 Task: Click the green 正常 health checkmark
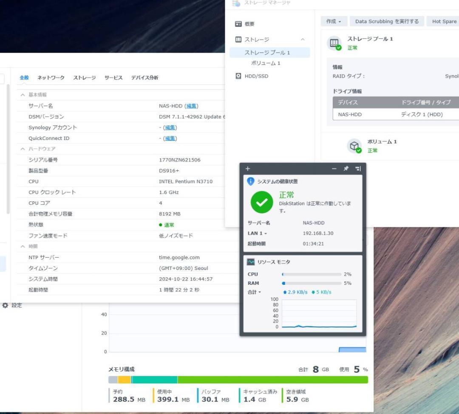(261, 202)
